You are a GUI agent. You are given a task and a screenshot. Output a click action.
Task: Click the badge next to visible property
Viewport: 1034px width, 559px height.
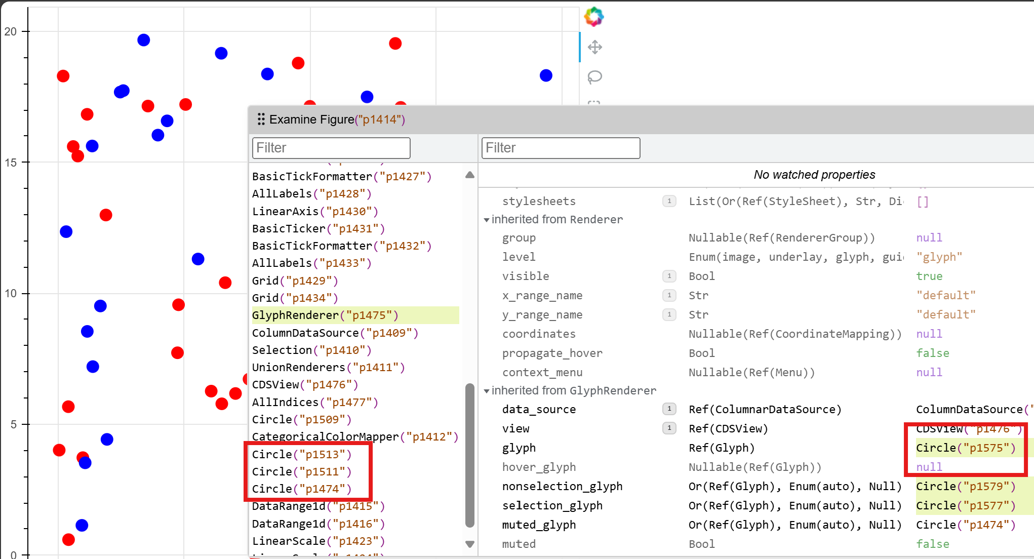669,276
